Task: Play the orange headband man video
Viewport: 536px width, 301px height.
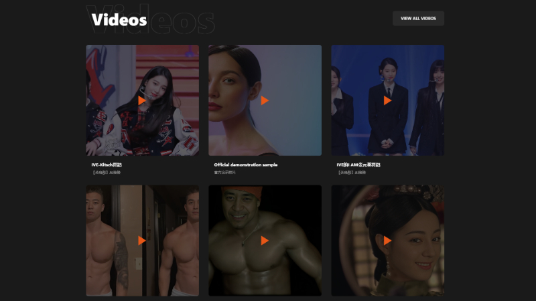Action: tap(265, 241)
